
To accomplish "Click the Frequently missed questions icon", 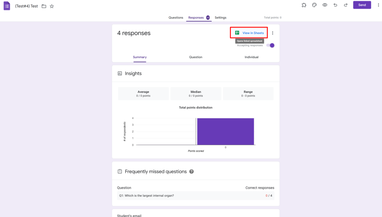I will point(120,172).
